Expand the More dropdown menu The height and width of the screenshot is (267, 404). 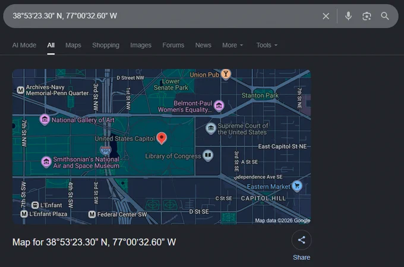(x=233, y=45)
